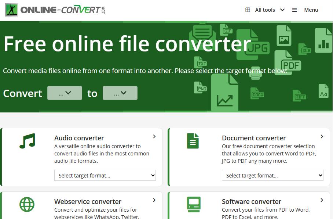This screenshot has height=219, width=333.
Task: Click the Webservice converter globe icon
Action: [27, 205]
